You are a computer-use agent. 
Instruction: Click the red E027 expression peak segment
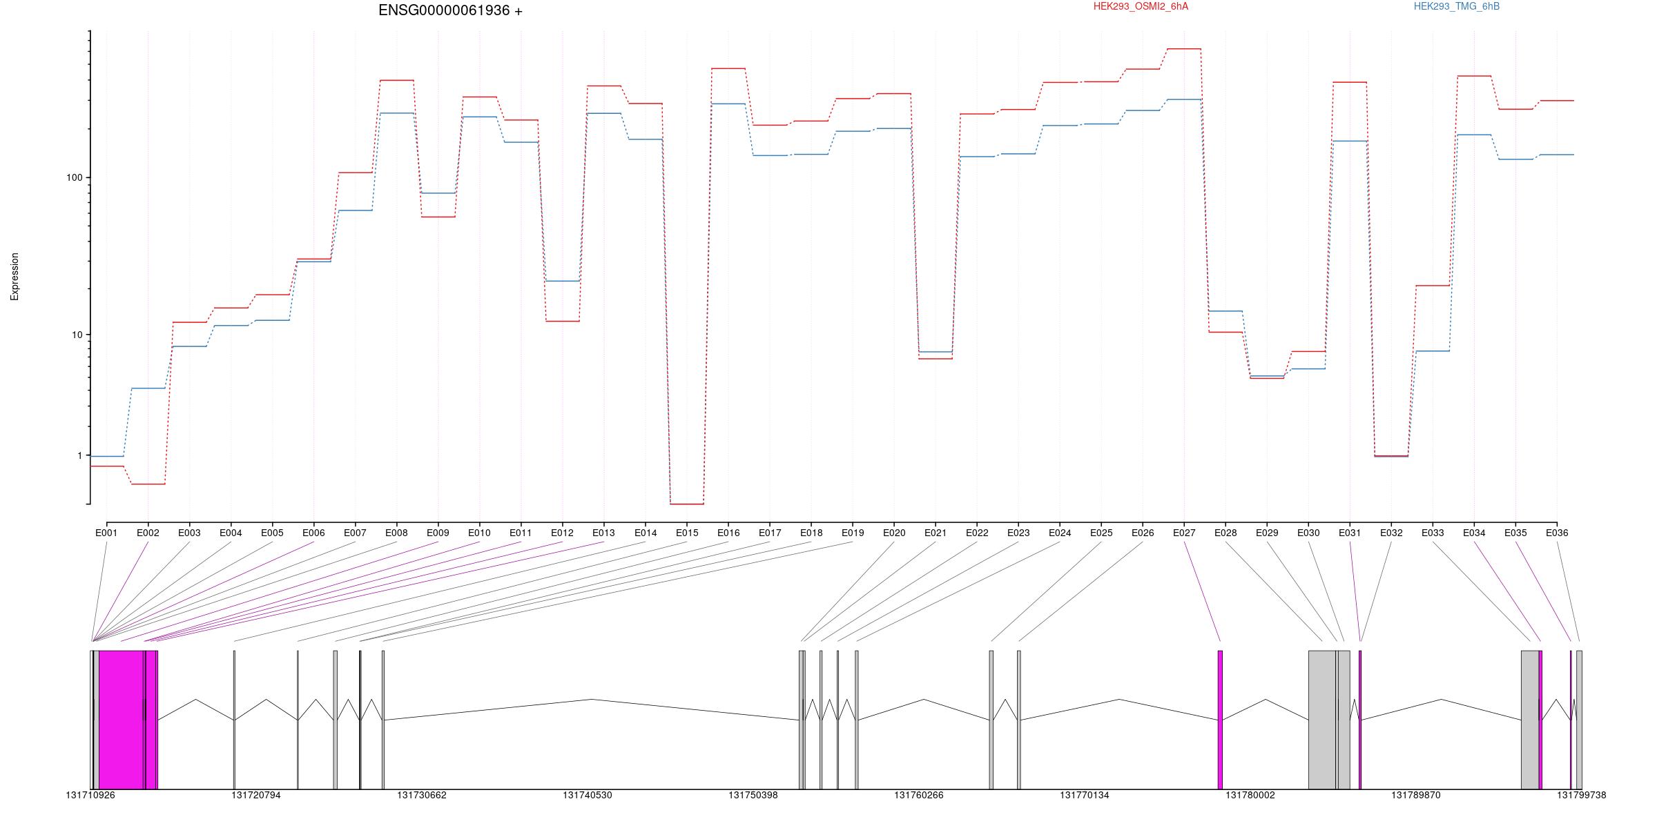pos(1184,49)
